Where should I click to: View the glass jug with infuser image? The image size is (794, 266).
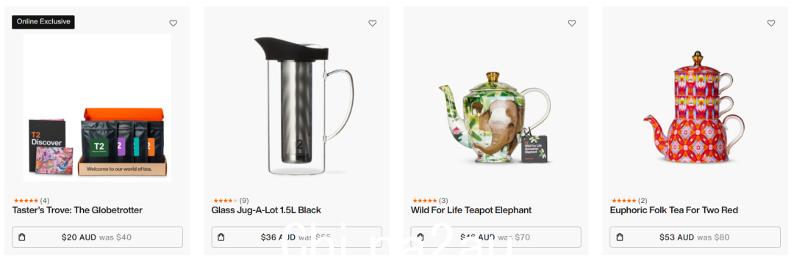[304, 106]
